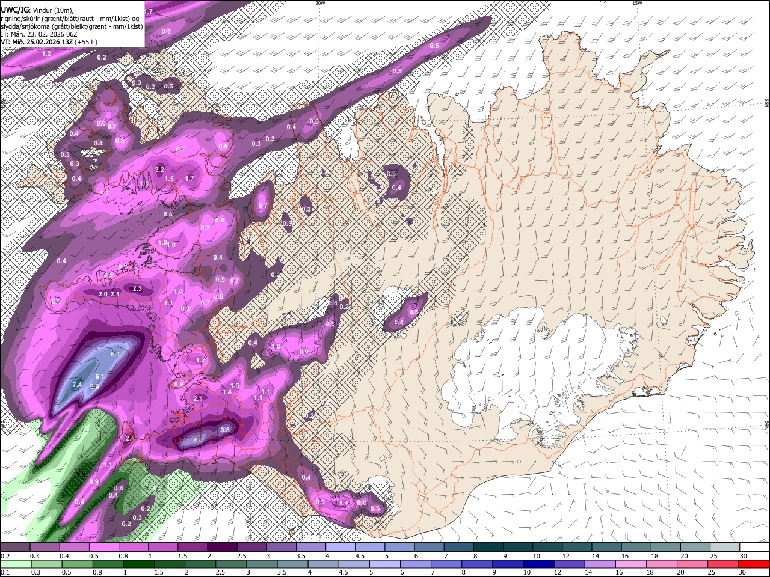Click the 4.0 precipitation value
The height and width of the screenshot is (577, 770).
(197, 440)
